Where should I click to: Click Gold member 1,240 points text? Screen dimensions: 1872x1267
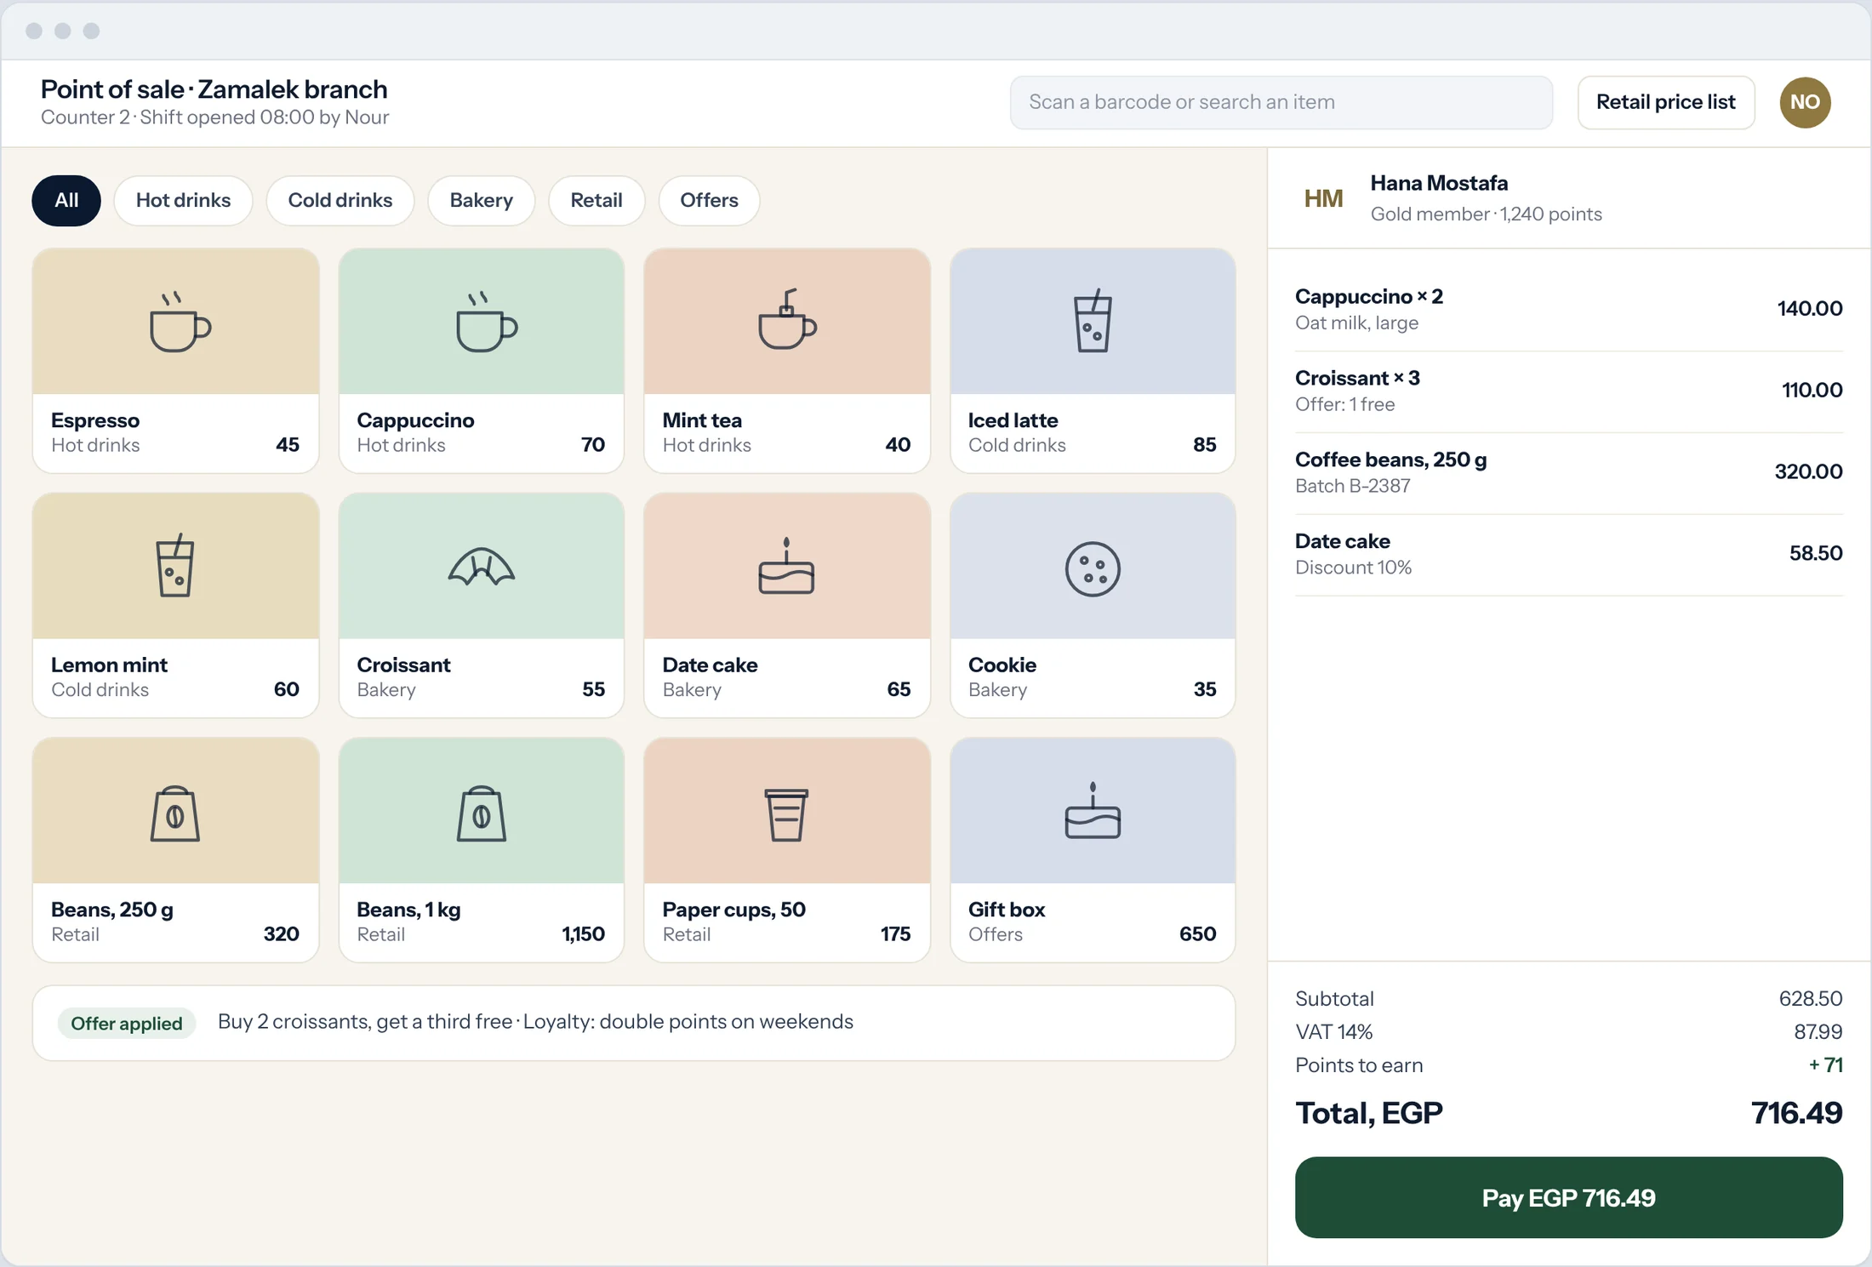[1486, 214]
